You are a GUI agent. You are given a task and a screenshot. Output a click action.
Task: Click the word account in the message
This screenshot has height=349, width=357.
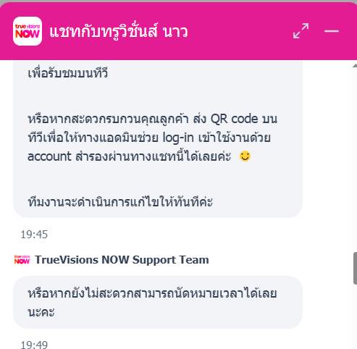point(49,156)
